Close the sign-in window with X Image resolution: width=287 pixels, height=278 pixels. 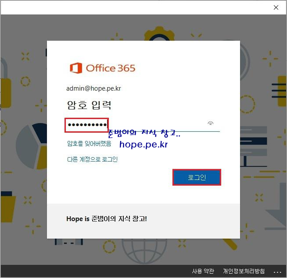(276, 7)
